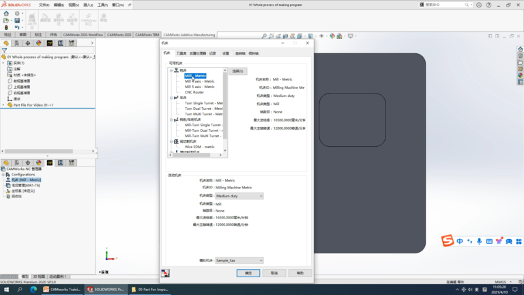Screen dimensions: 524x295
Task: Select CNC Router in machine list
Action: point(194,92)
